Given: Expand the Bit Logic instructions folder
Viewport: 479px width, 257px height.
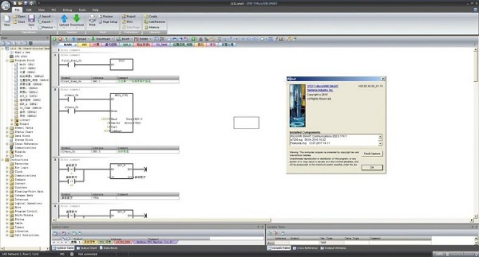Looking at the screenshot, I should click(x=7, y=168).
